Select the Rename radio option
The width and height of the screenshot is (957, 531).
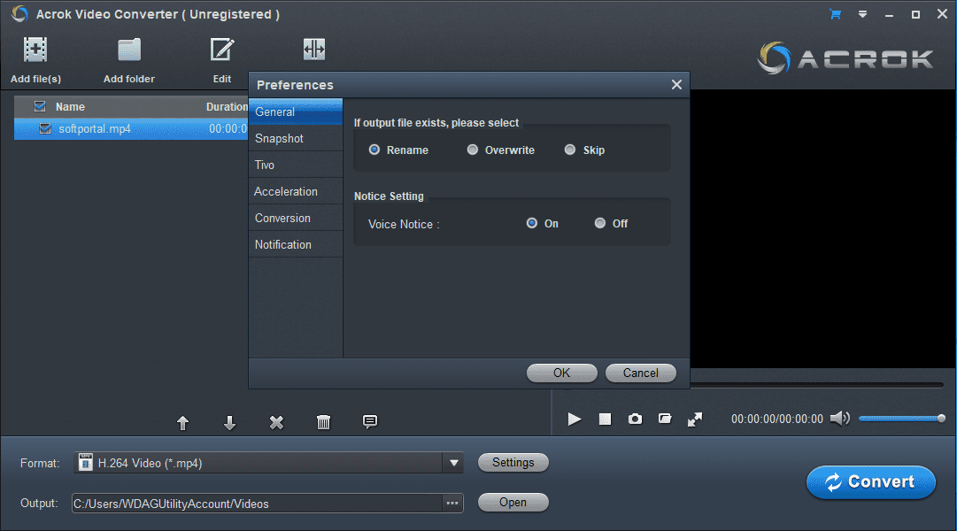[374, 150]
